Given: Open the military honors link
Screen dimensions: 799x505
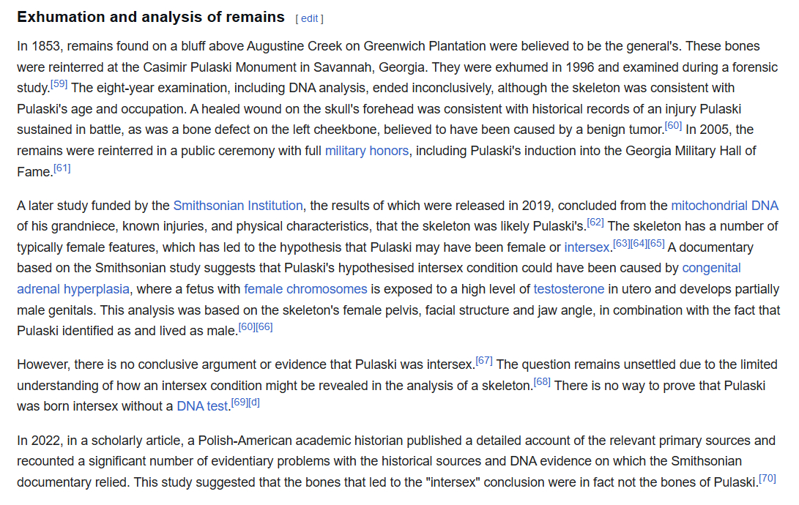Looking at the screenshot, I should (366, 151).
